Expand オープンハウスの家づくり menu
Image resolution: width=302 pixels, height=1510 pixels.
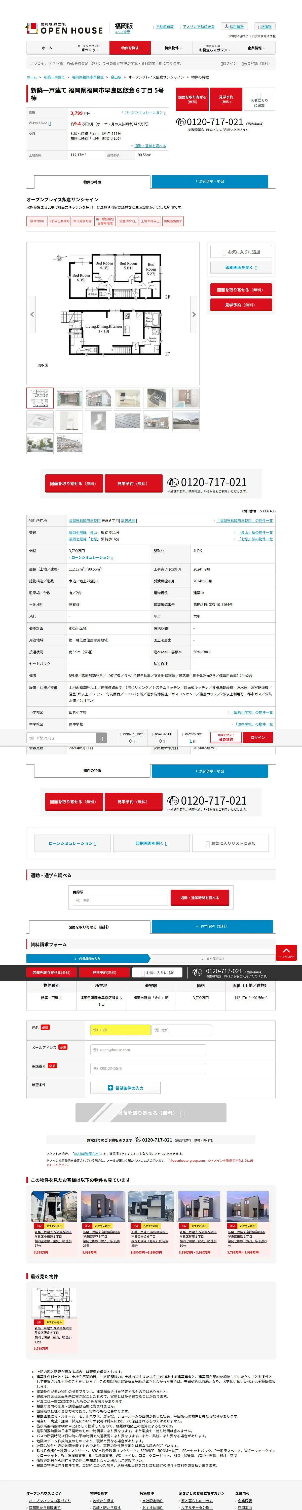tap(89, 48)
